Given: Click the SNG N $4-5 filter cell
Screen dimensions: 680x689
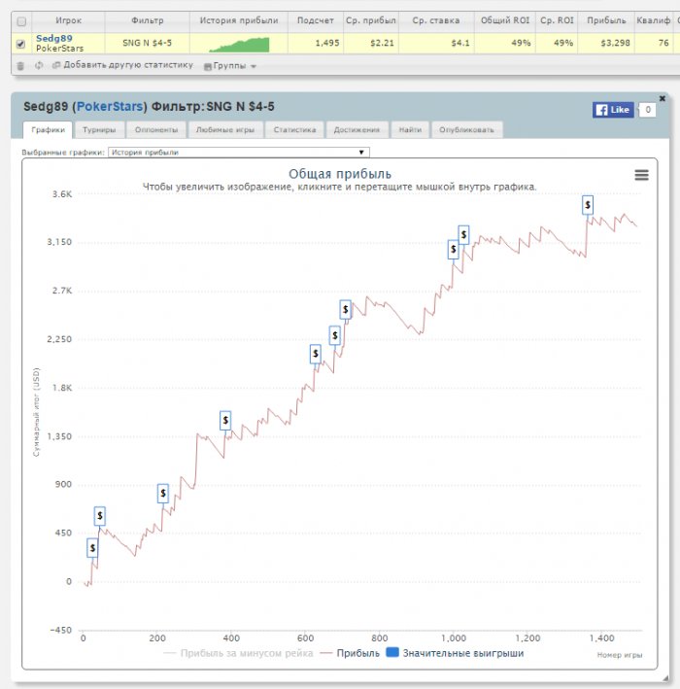Looking at the screenshot, I should coord(147,43).
